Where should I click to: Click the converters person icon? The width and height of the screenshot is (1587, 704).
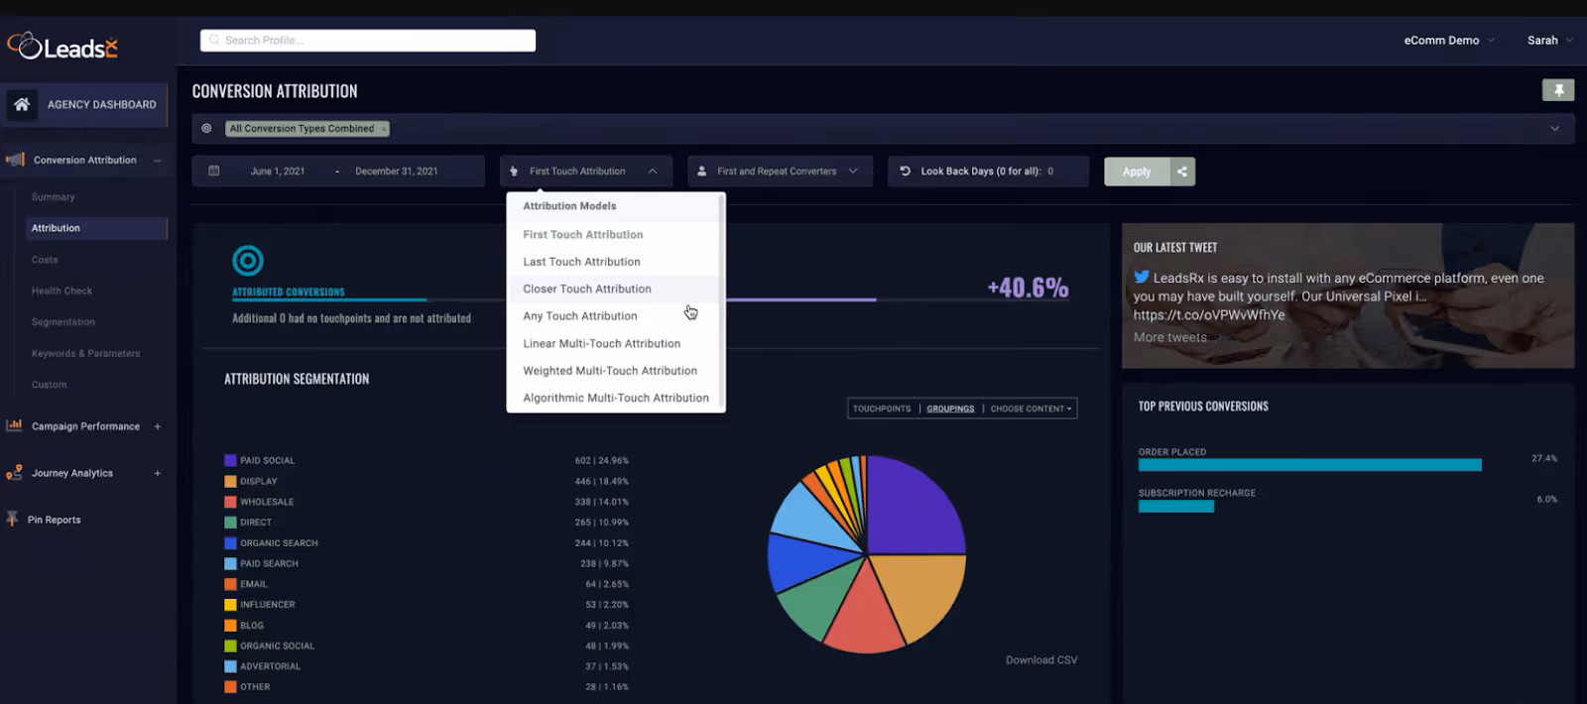[x=702, y=171]
